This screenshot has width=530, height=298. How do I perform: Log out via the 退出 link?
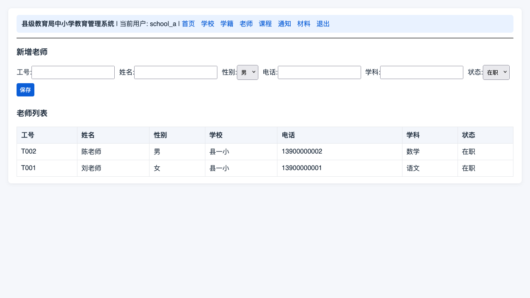(323, 24)
